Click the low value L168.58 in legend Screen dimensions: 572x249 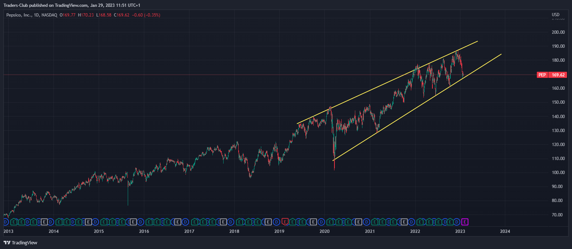(x=104, y=15)
